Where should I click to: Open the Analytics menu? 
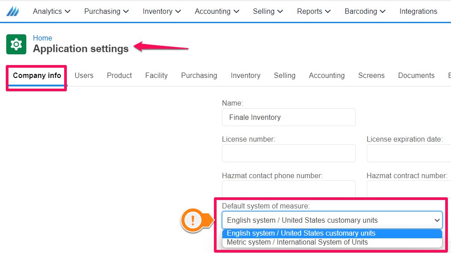click(52, 11)
